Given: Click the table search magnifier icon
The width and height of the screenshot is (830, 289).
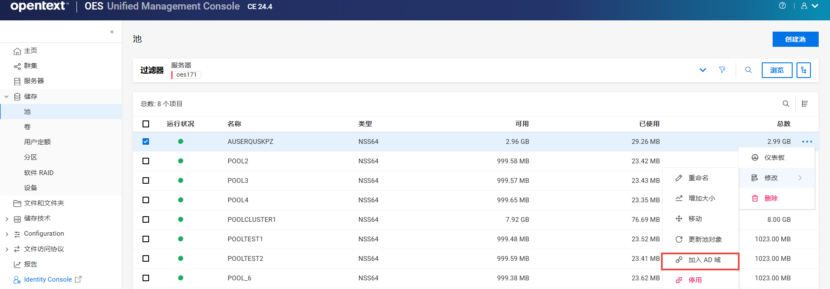Looking at the screenshot, I should click(x=786, y=104).
